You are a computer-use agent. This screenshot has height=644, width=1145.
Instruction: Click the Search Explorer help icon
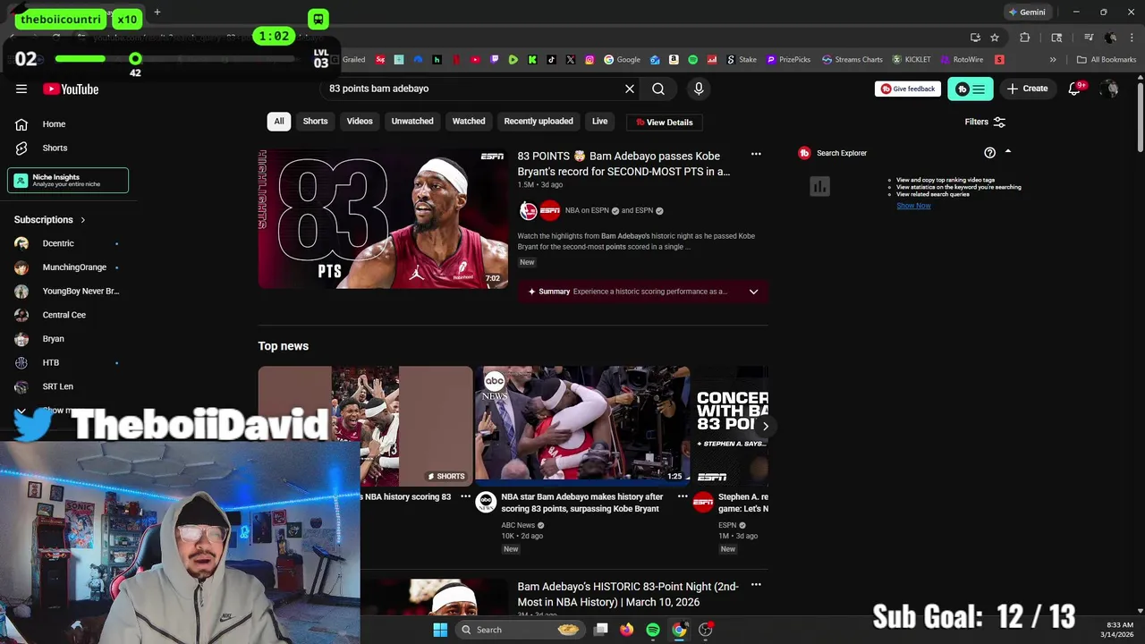click(x=989, y=153)
